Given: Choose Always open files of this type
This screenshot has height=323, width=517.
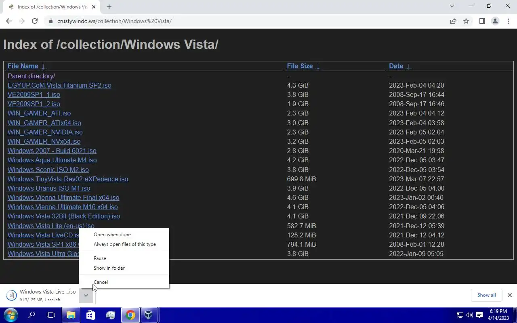Looking at the screenshot, I should tap(124, 244).
